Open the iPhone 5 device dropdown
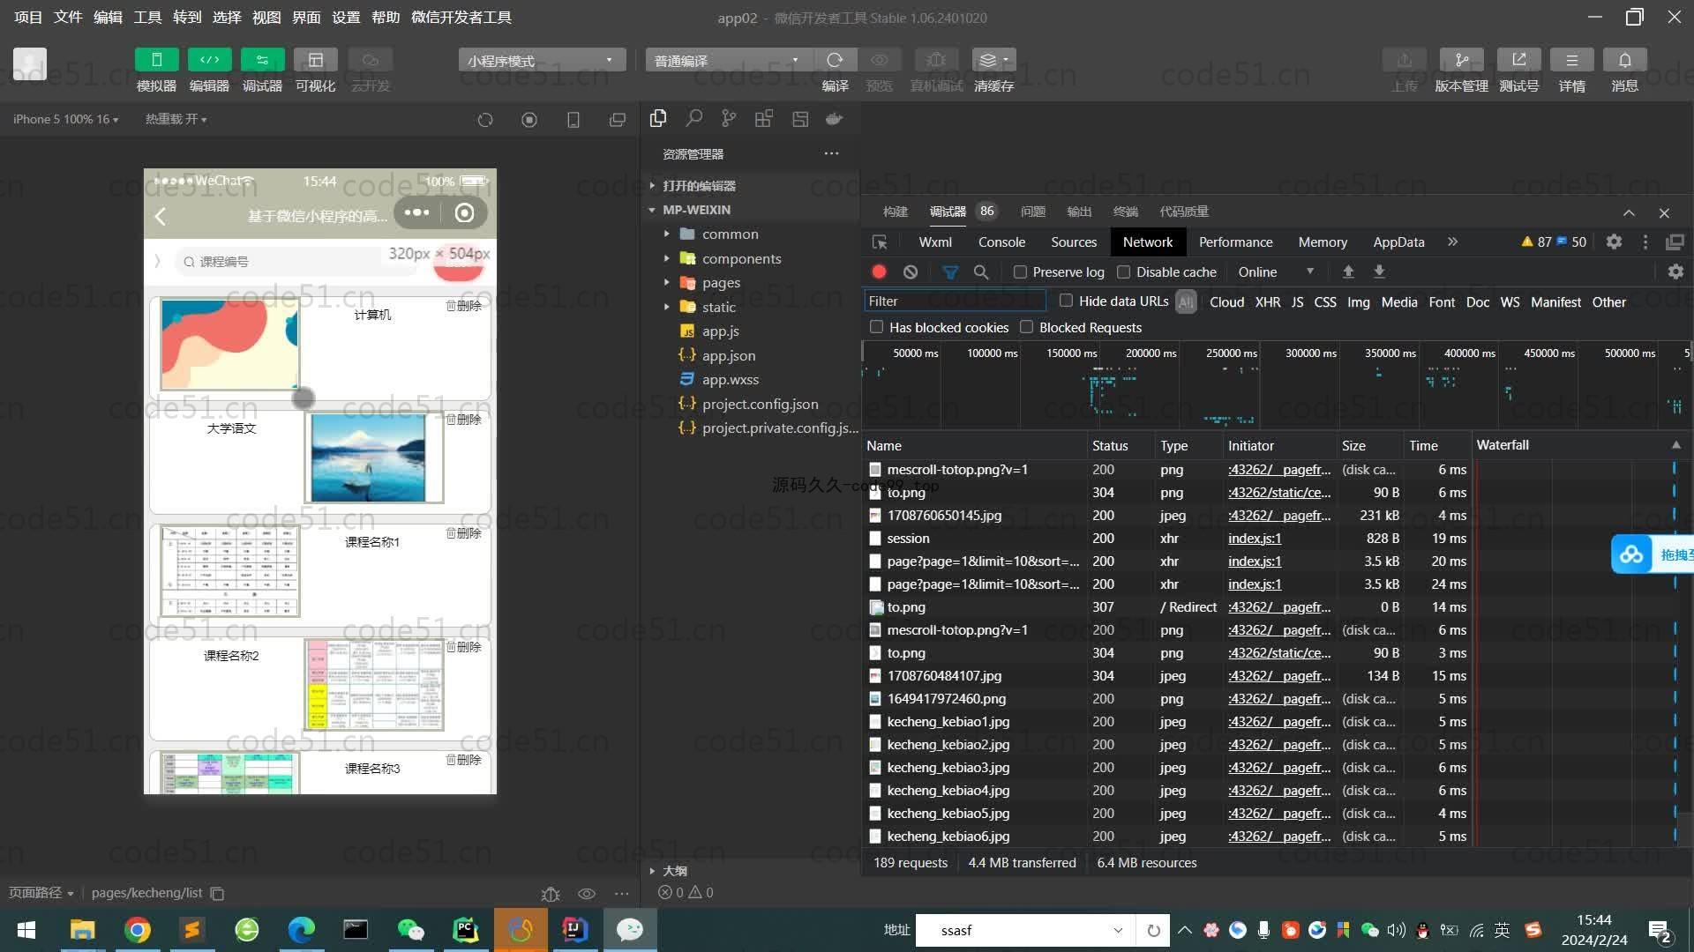1694x952 pixels. coord(65,119)
